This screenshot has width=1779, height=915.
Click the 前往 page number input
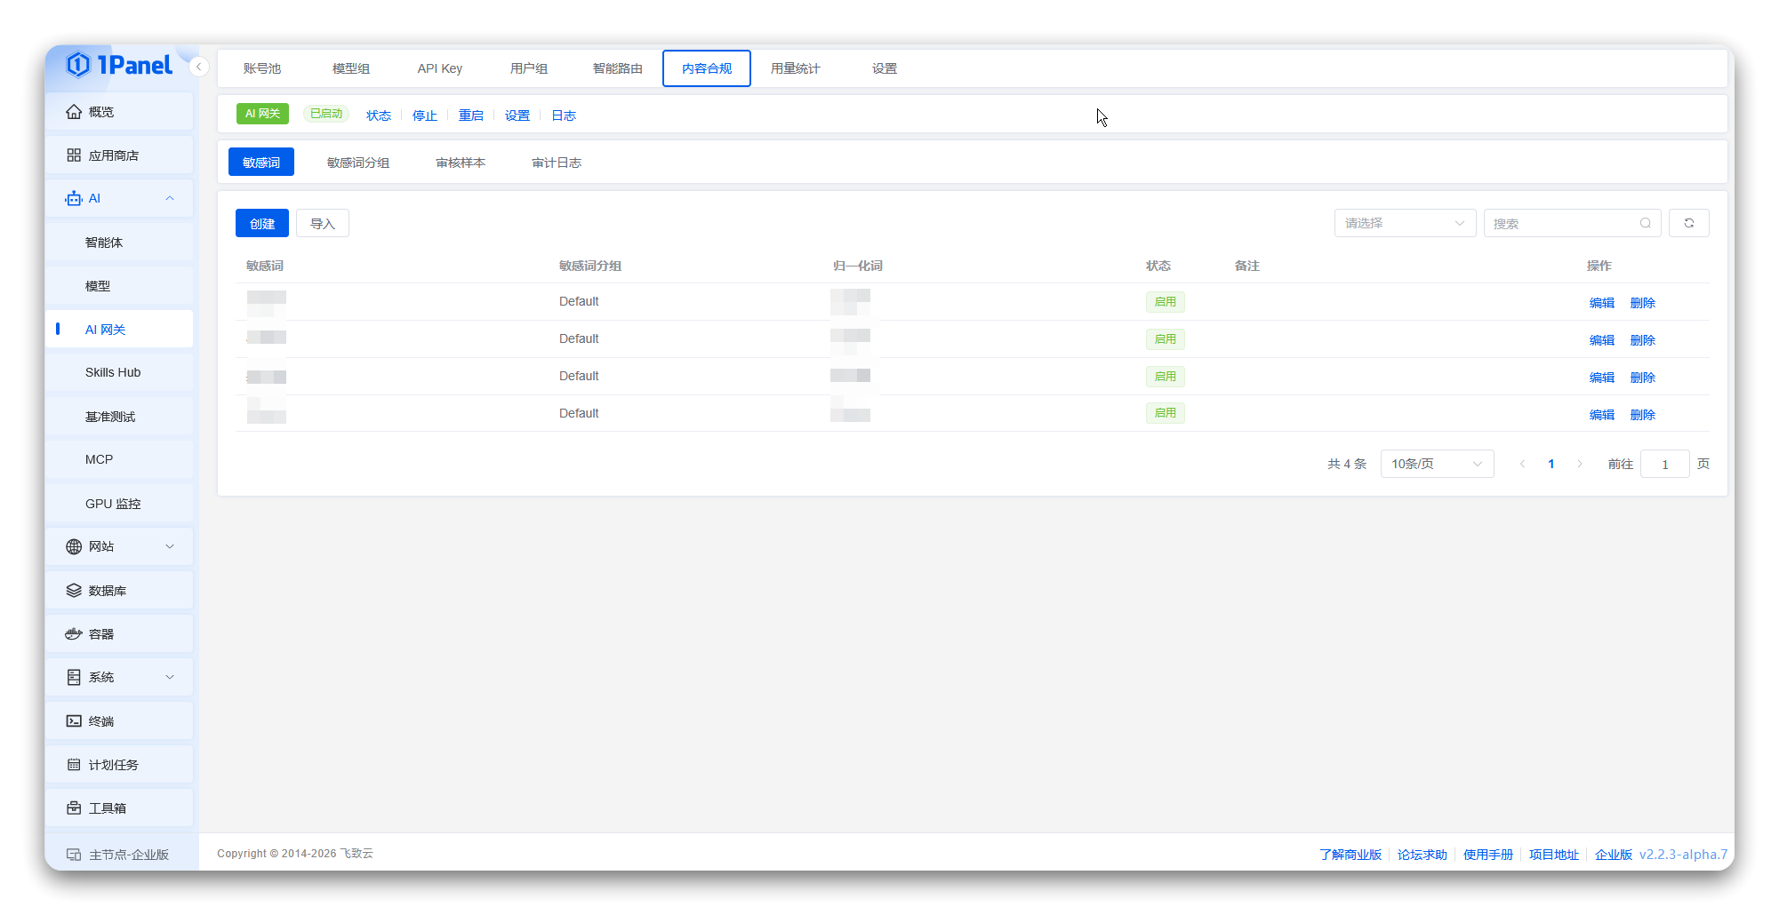1664,464
